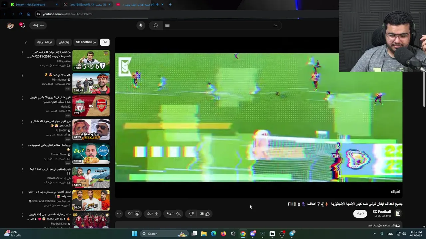
Task: Close the Kick Dashboard tab
Action: 57,5
